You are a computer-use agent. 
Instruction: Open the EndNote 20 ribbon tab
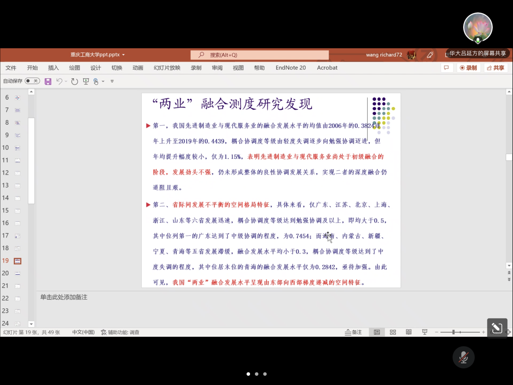point(291,68)
